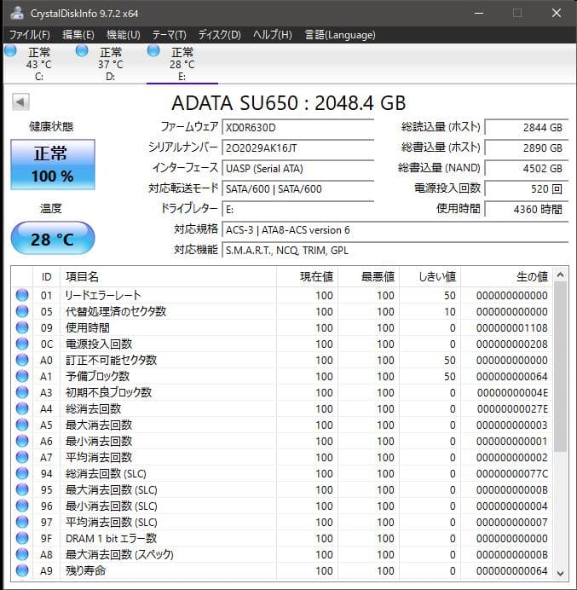
Task: Click status orb of attribute A9 残り寿命
Action: coord(22,570)
